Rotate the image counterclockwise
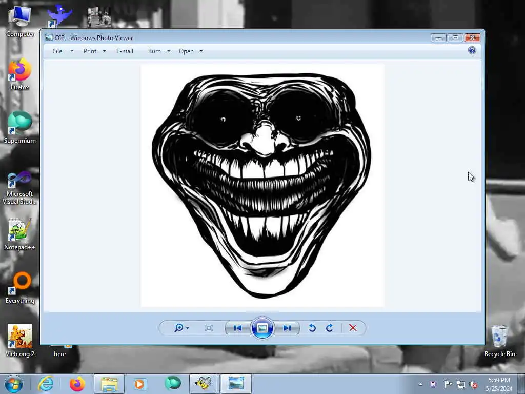Image resolution: width=525 pixels, height=394 pixels. (x=312, y=328)
